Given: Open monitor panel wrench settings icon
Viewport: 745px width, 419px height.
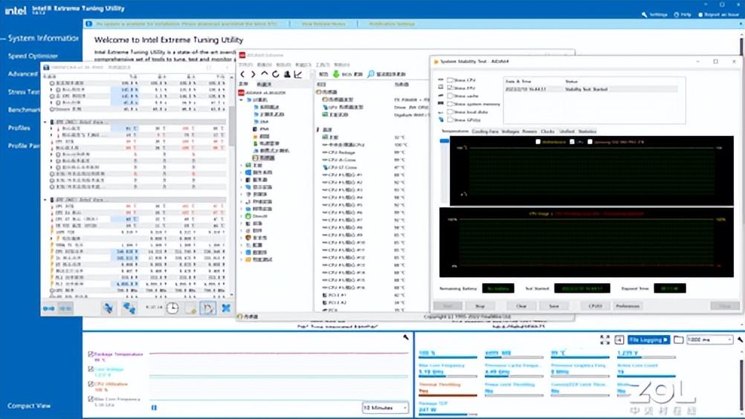Looking at the screenshot, I should click(741, 340).
